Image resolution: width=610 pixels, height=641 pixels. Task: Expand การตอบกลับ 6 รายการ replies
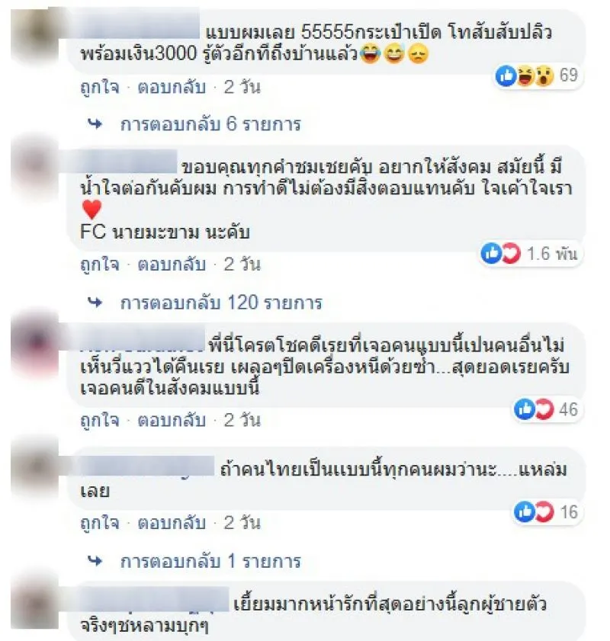tap(210, 124)
